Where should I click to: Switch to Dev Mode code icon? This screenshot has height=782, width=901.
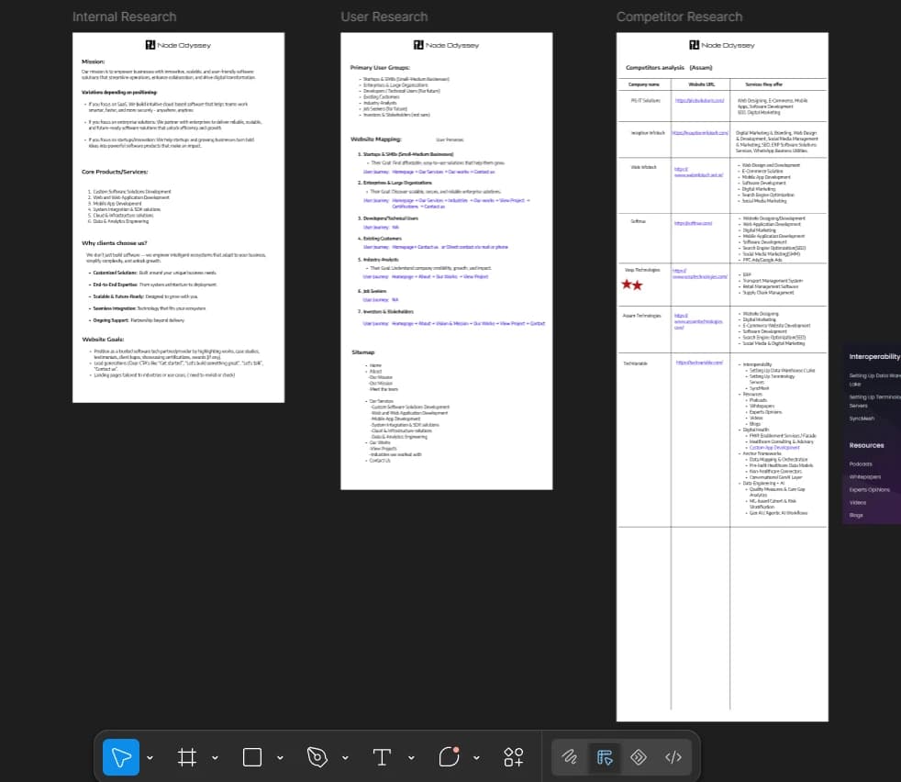click(x=673, y=757)
